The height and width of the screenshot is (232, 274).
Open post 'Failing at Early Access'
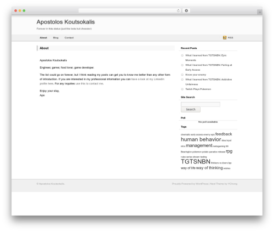coord(209,67)
